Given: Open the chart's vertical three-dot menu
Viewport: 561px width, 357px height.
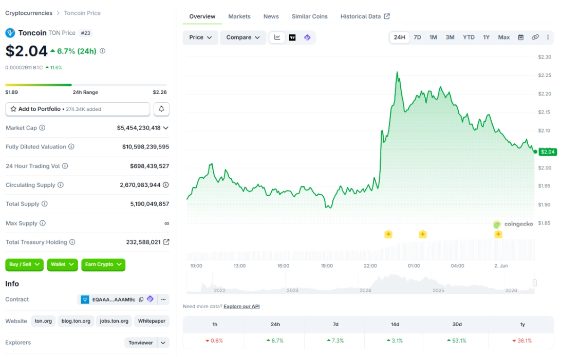Looking at the screenshot, I should coord(548,37).
